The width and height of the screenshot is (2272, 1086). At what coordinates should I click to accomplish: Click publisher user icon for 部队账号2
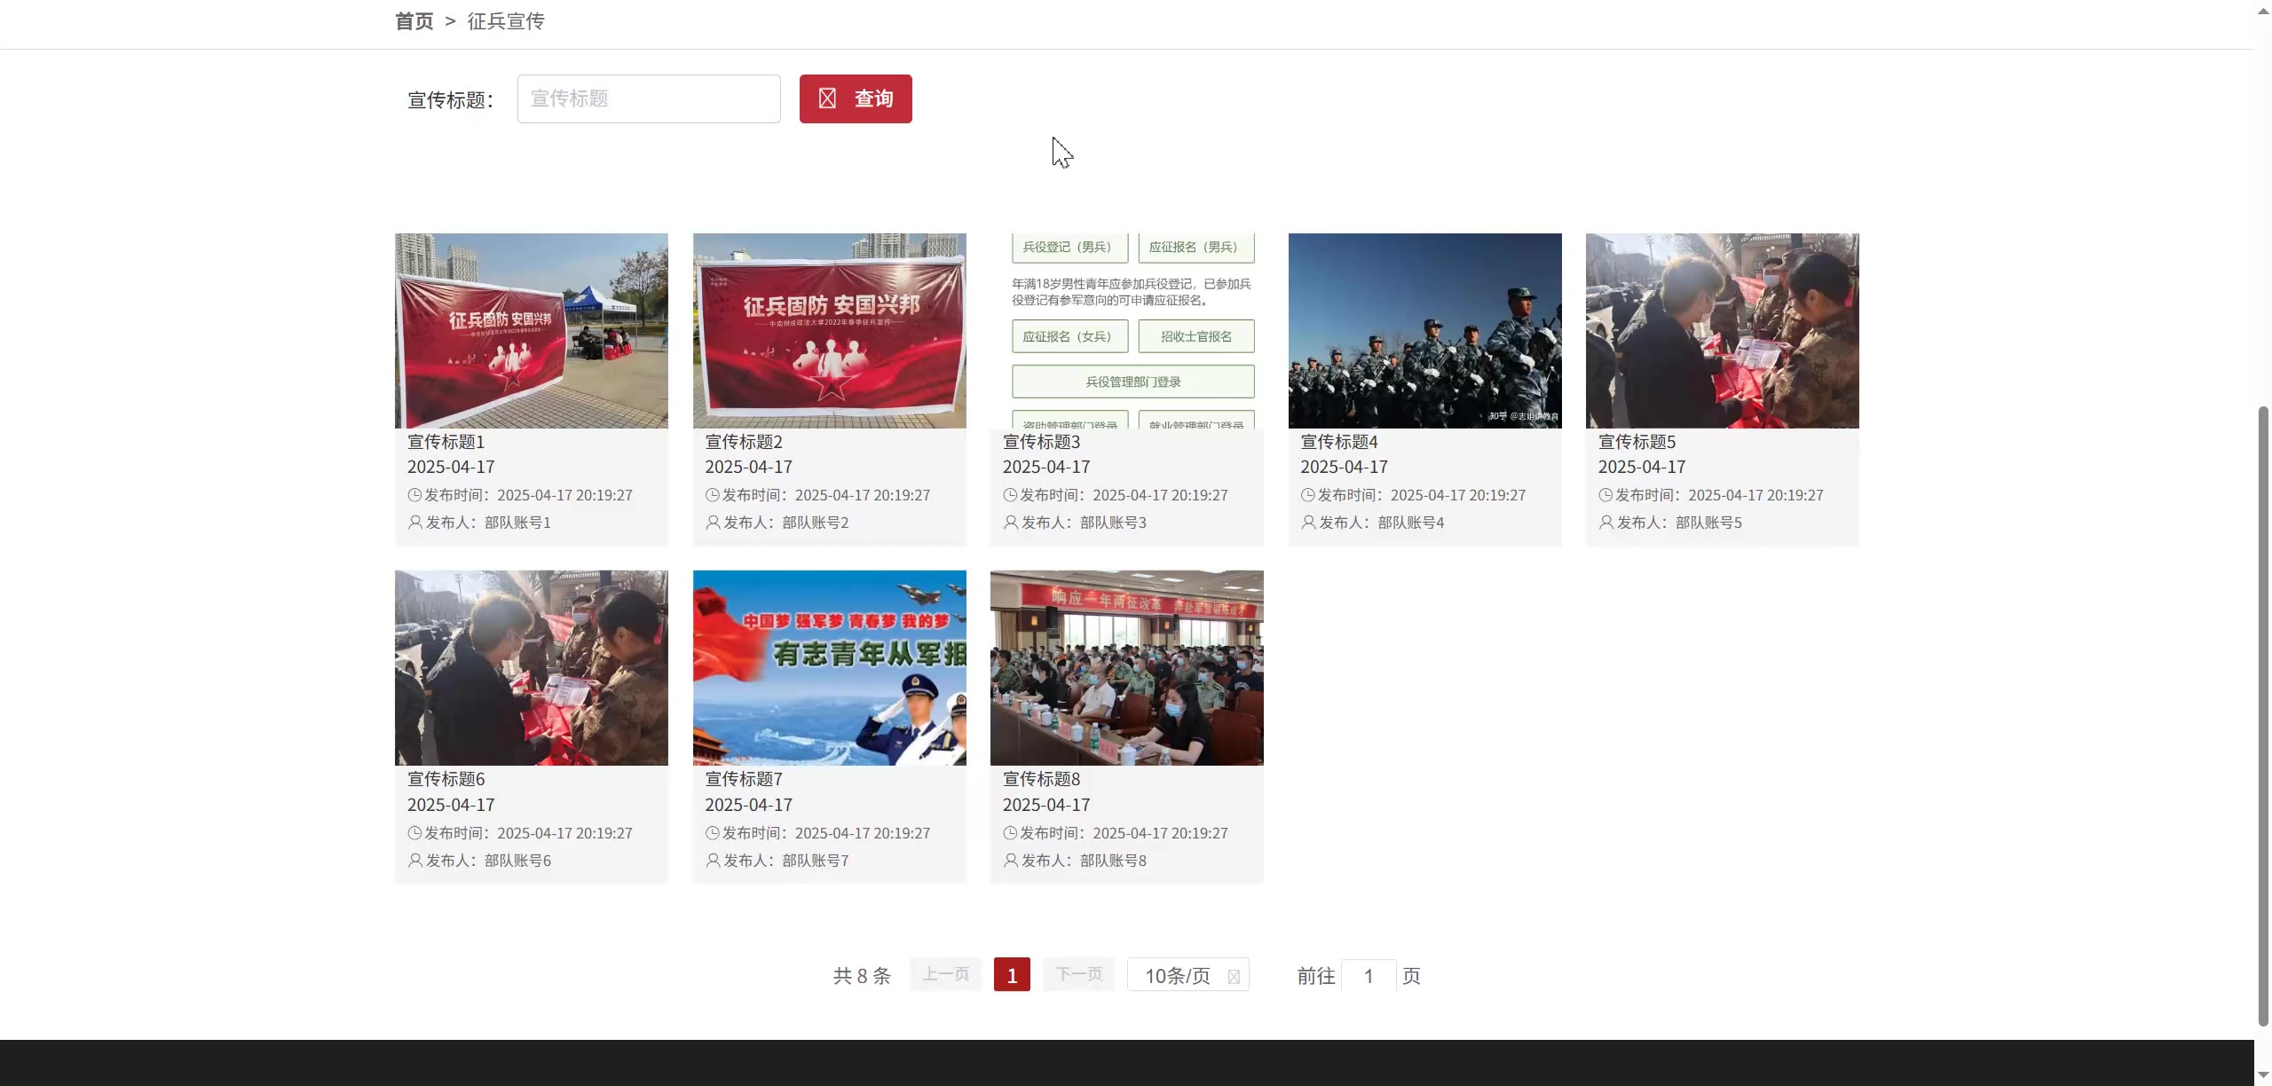click(713, 523)
